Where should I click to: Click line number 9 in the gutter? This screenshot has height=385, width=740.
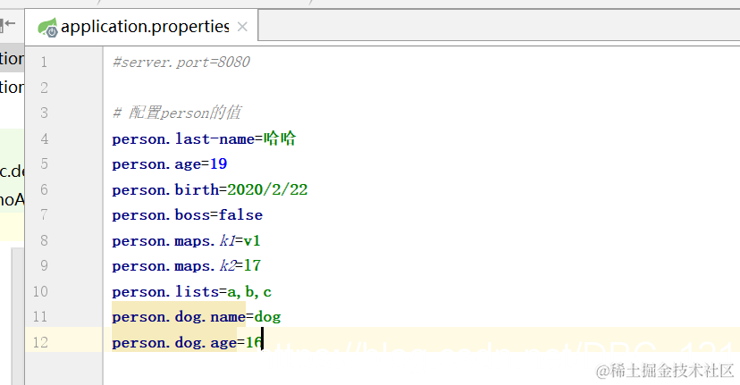coord(44,265)
